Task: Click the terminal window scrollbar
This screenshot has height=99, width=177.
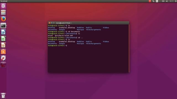Action: [129, 48]
